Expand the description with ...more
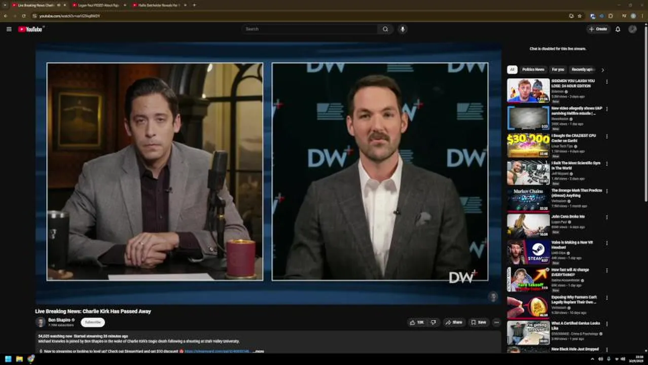Viewport: 648px width, 365px height. [259, 351]
